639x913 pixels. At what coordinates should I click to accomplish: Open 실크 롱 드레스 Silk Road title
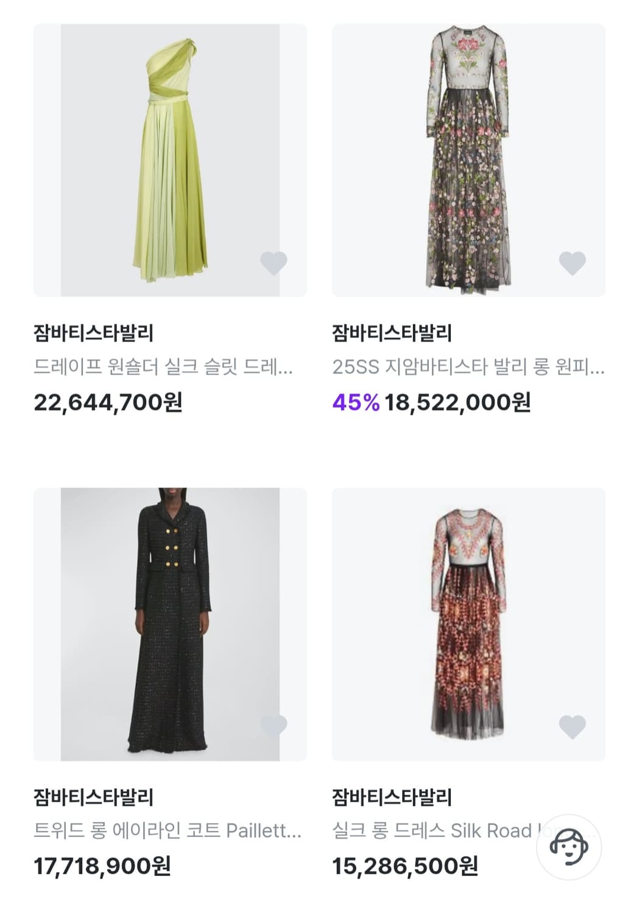coord(432,831)
